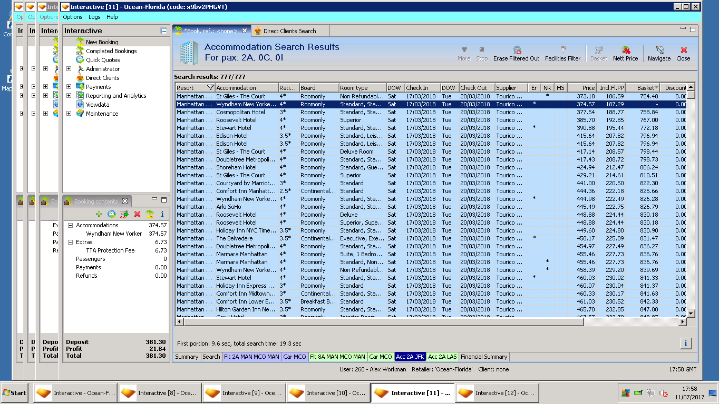Click the clock quote icon in Booking contents

coord(112,214)
